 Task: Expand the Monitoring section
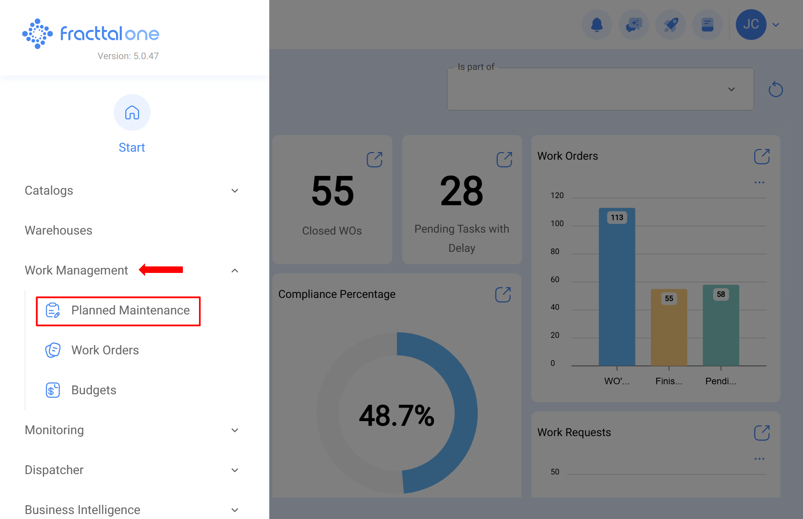tap(234, 430)
